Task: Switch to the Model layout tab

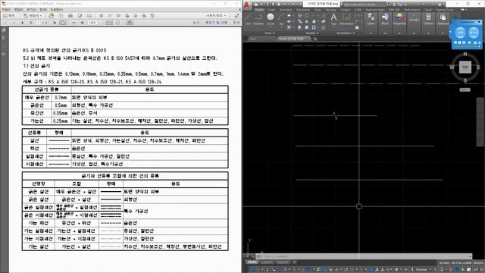Action: click(x=252, y=262)
